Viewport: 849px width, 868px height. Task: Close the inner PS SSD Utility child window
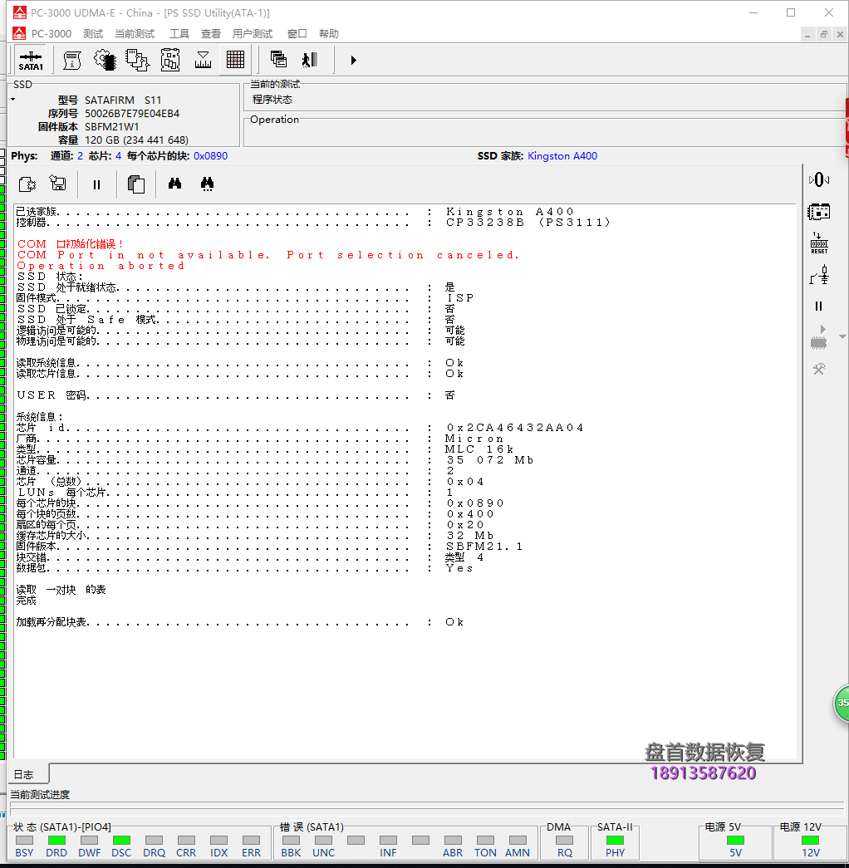(x=840, y=34)
